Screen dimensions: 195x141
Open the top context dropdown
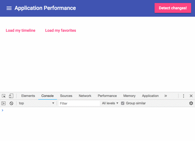tap(36, 103)
